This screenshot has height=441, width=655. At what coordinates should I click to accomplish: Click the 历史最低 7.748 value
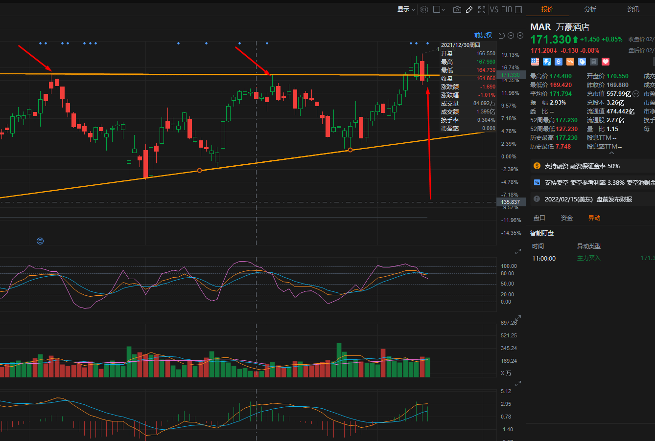coord(563,147)
